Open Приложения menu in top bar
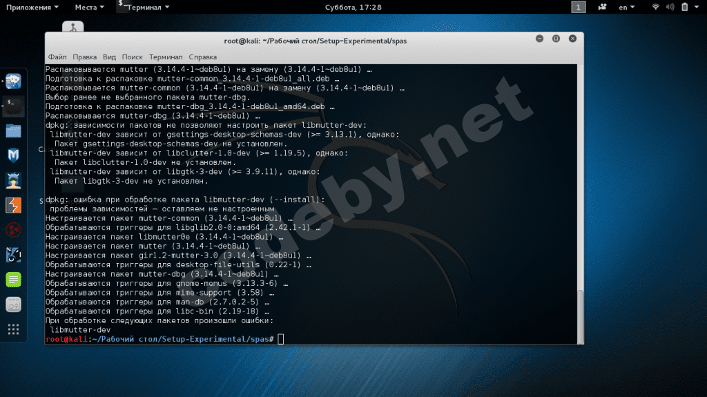707x397 pixels. (32, 7)
